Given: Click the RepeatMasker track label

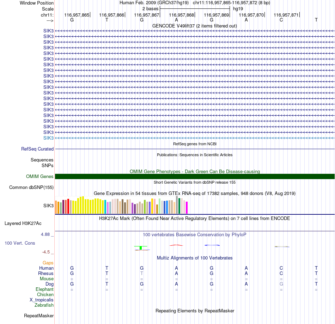Looking at the screenshot, I should (x=39, y=316).
